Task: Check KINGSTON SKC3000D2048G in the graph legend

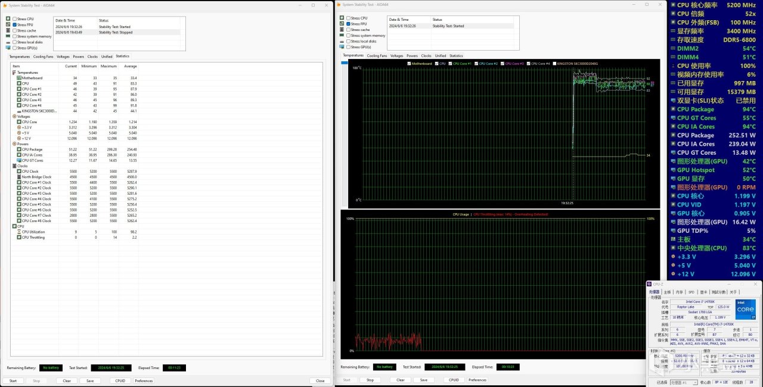Action: 555,63
